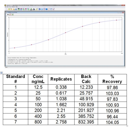
Task: Click the blank New document icon
Action: pos(7,9)
